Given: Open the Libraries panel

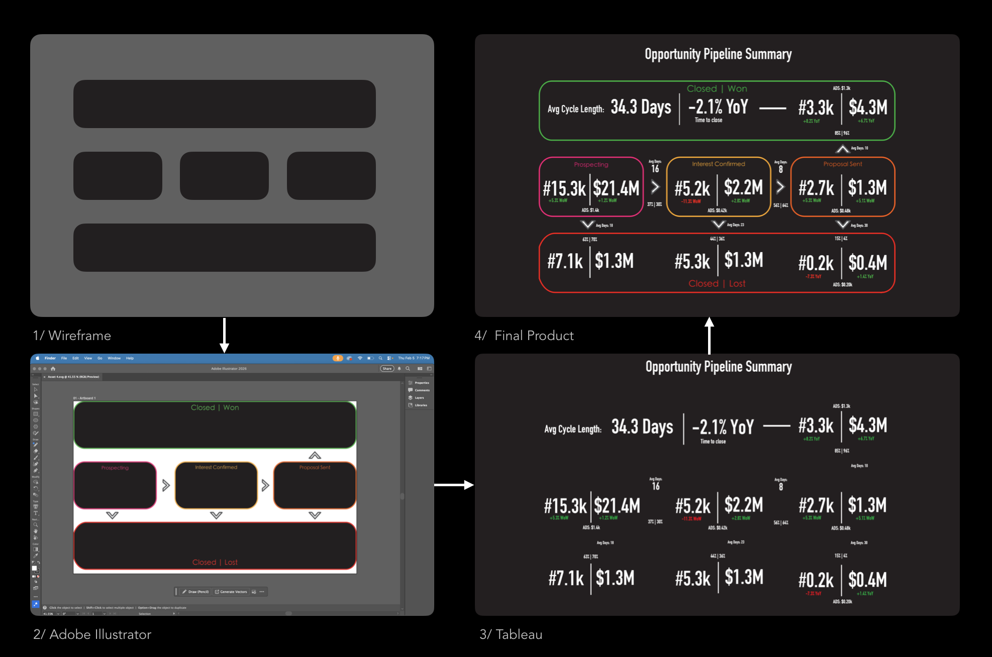Looking at the screenshot, I should point(418,405).
